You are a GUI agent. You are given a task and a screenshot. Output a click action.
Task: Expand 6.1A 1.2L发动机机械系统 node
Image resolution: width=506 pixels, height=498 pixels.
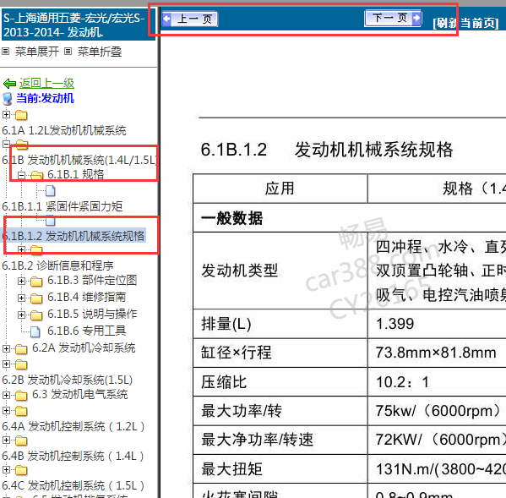click(6, 114)
